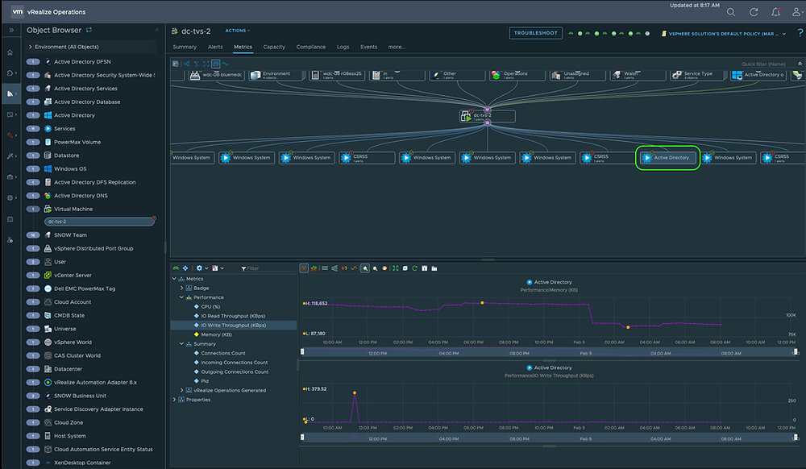The height and width of the screenshot is (469, 806).
Task: Click the IO Write chart range slider left handle
Action: (302, 437)
